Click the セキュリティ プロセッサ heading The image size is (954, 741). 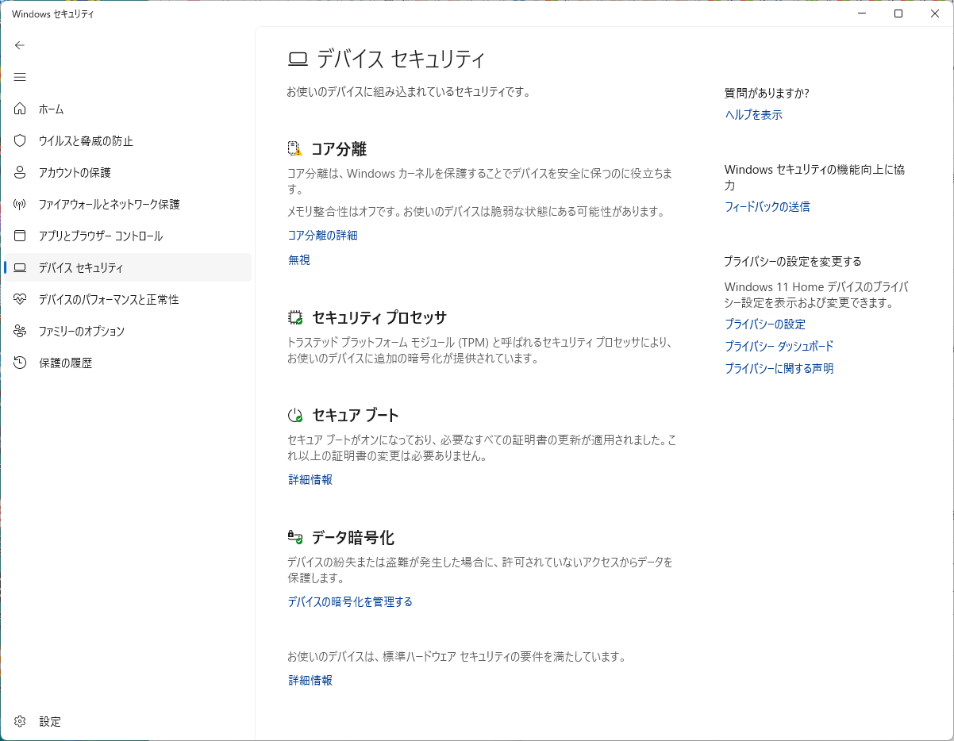pyautogui.click(x=379, y=317)
